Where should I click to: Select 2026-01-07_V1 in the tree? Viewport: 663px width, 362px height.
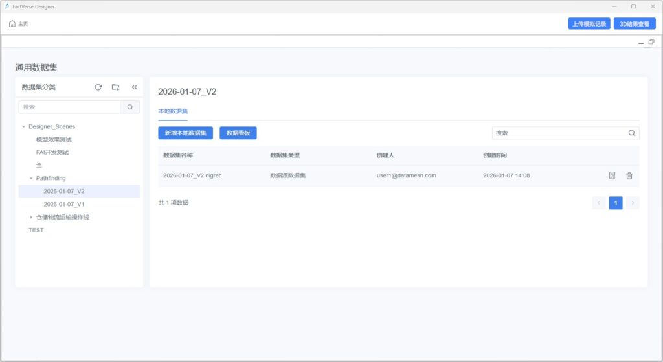pos(64,204)
